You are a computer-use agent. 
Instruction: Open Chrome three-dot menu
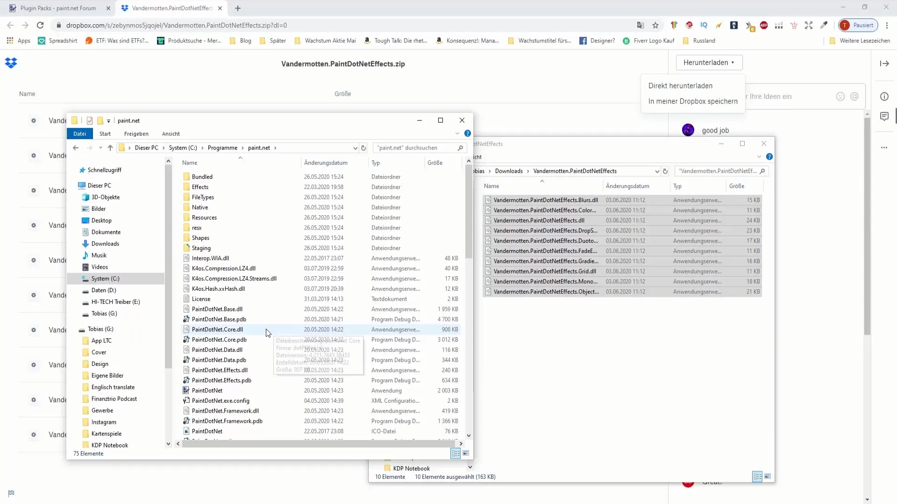(887, 25)
